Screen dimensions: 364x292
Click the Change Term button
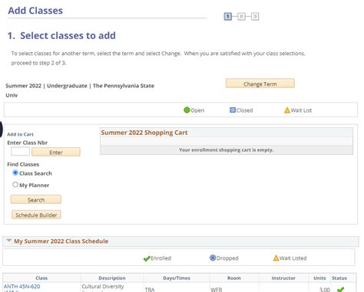pos(260,84)
